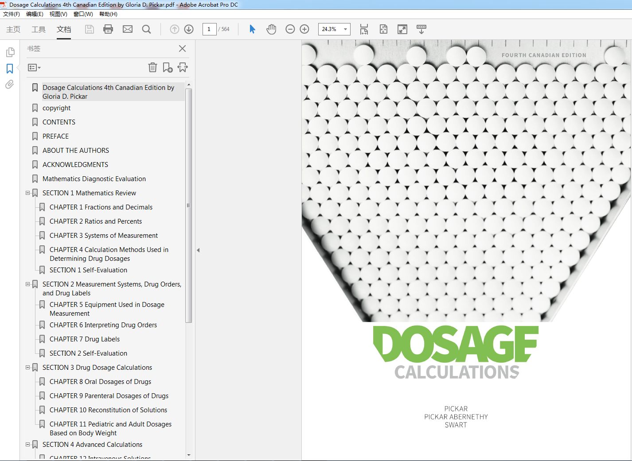This screenshot has width=632, height=461.
Task: Open CHAPTER 4 Calculation Methods bookmark
Action: (x=109, y=254)
